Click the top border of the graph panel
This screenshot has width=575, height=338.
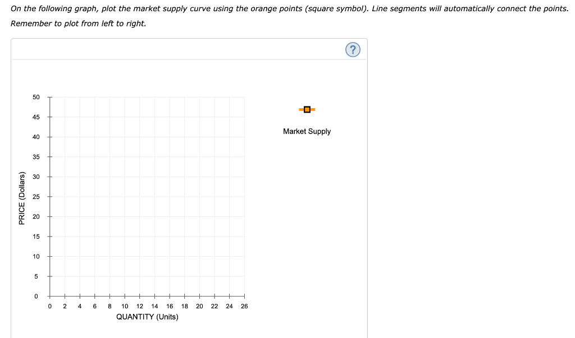point(189,39)
